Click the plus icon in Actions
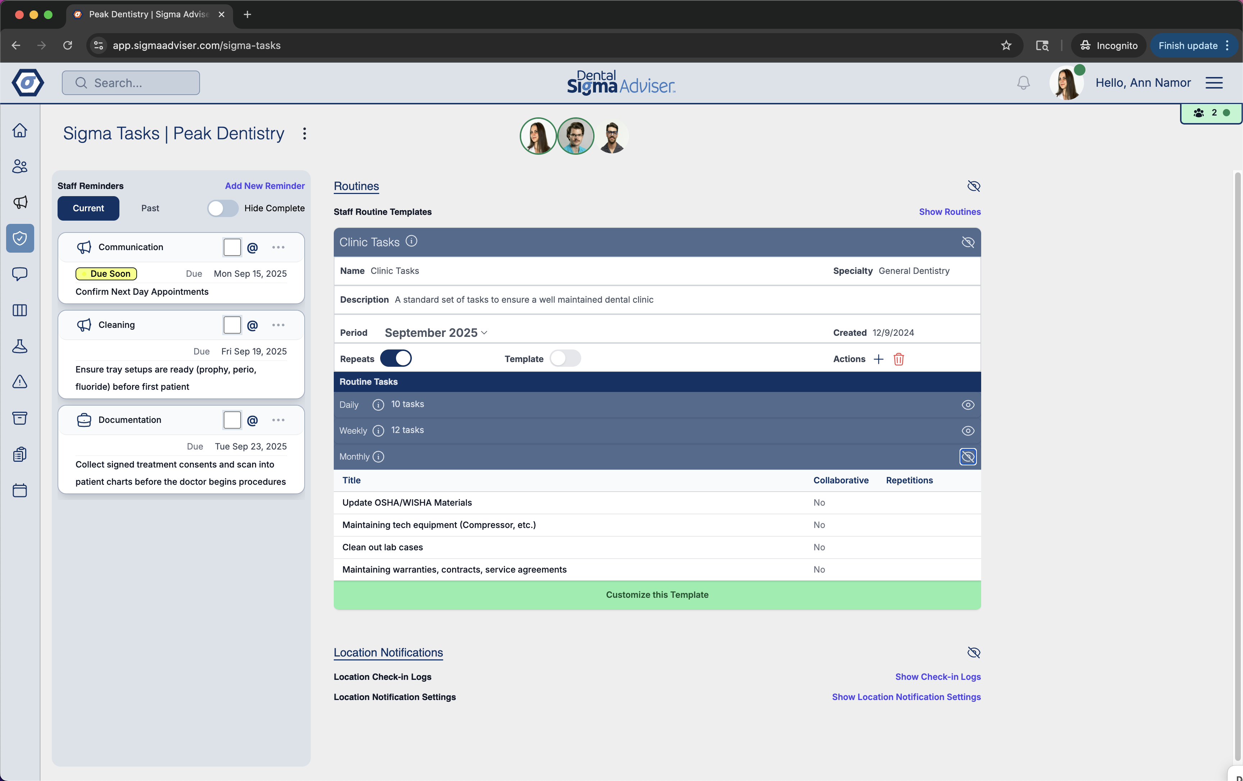The width and height of the screenshot is (1243, 781). (x=879, y=359)
